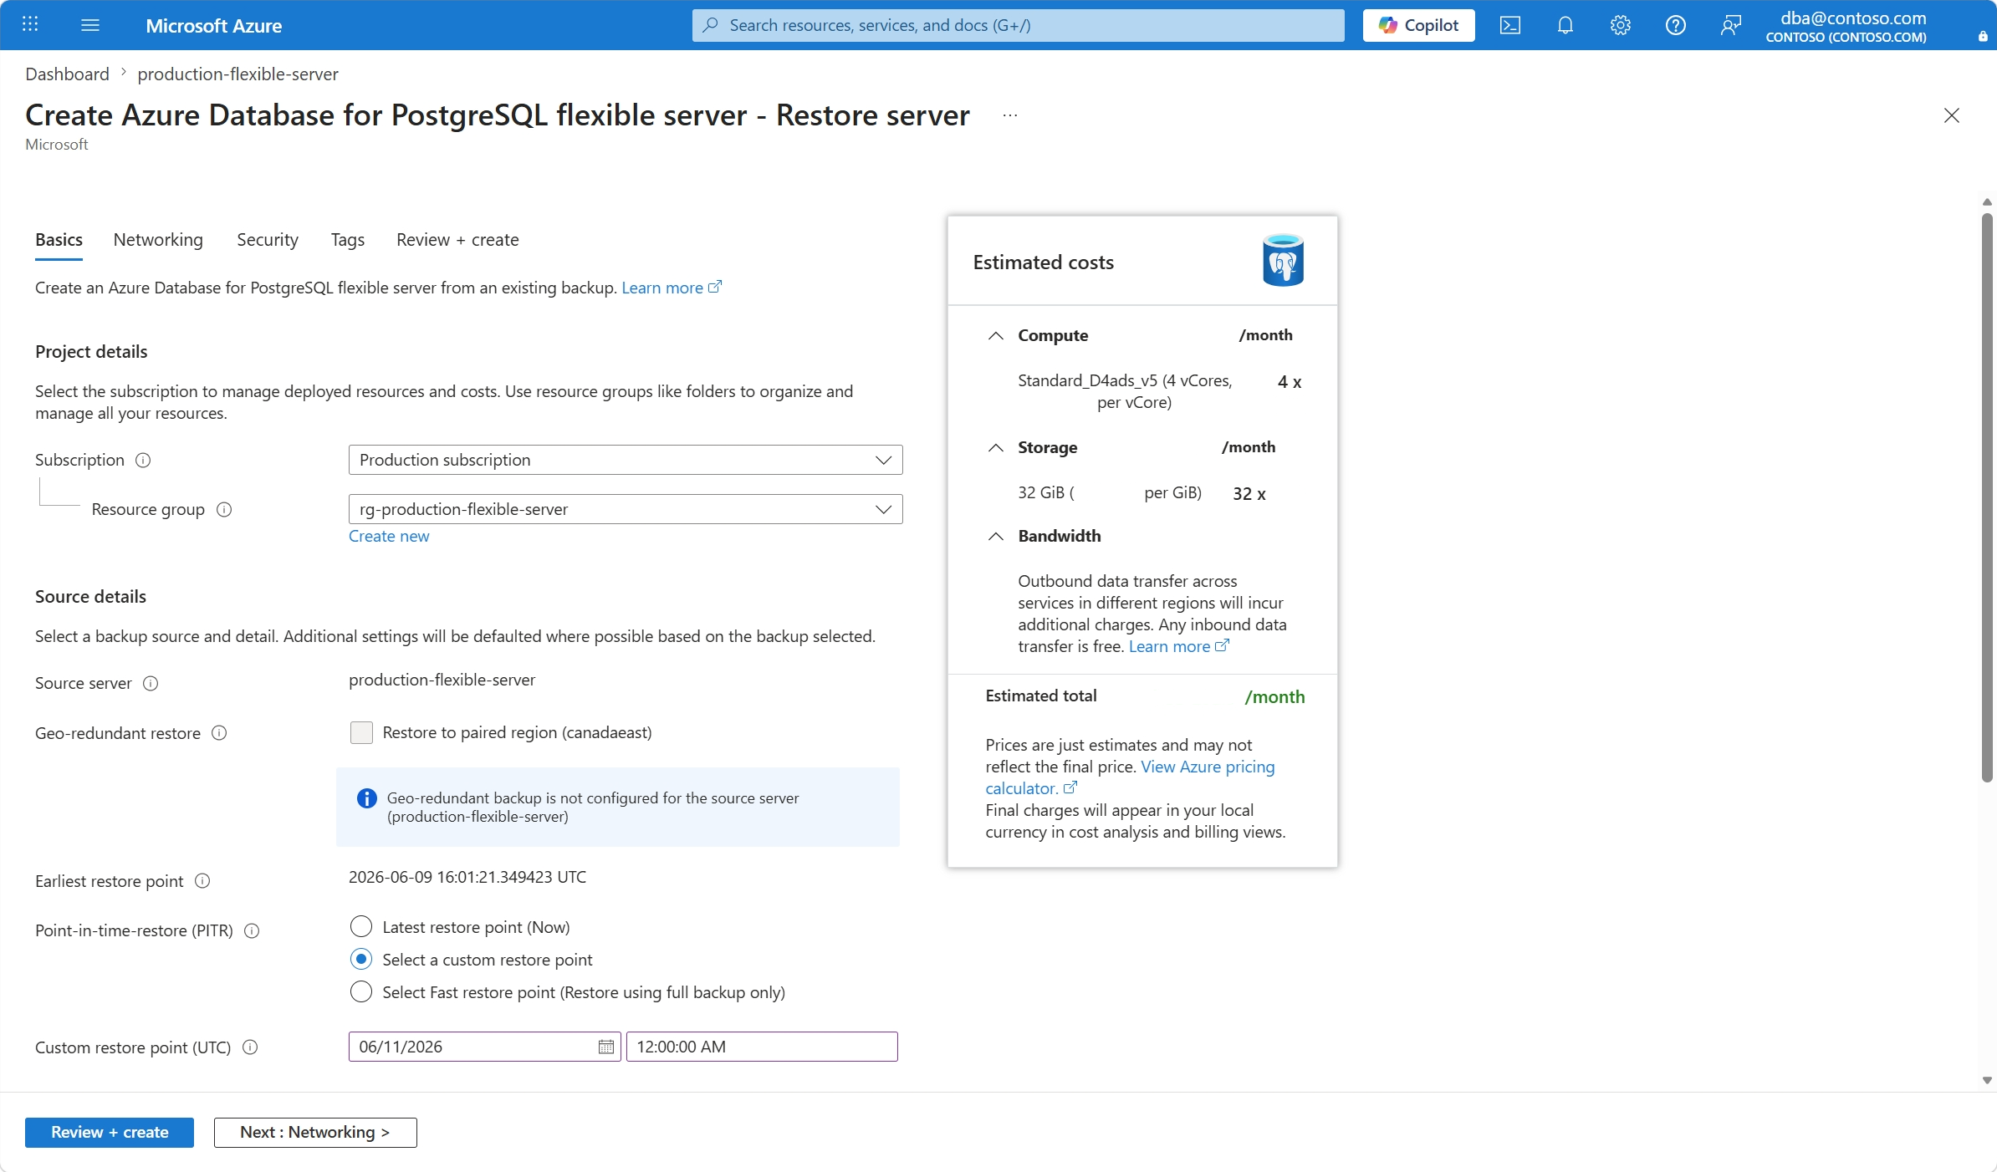1997x1172 pixels.
Task: Switch to the Security tab
Action: (x=268, y=240)
